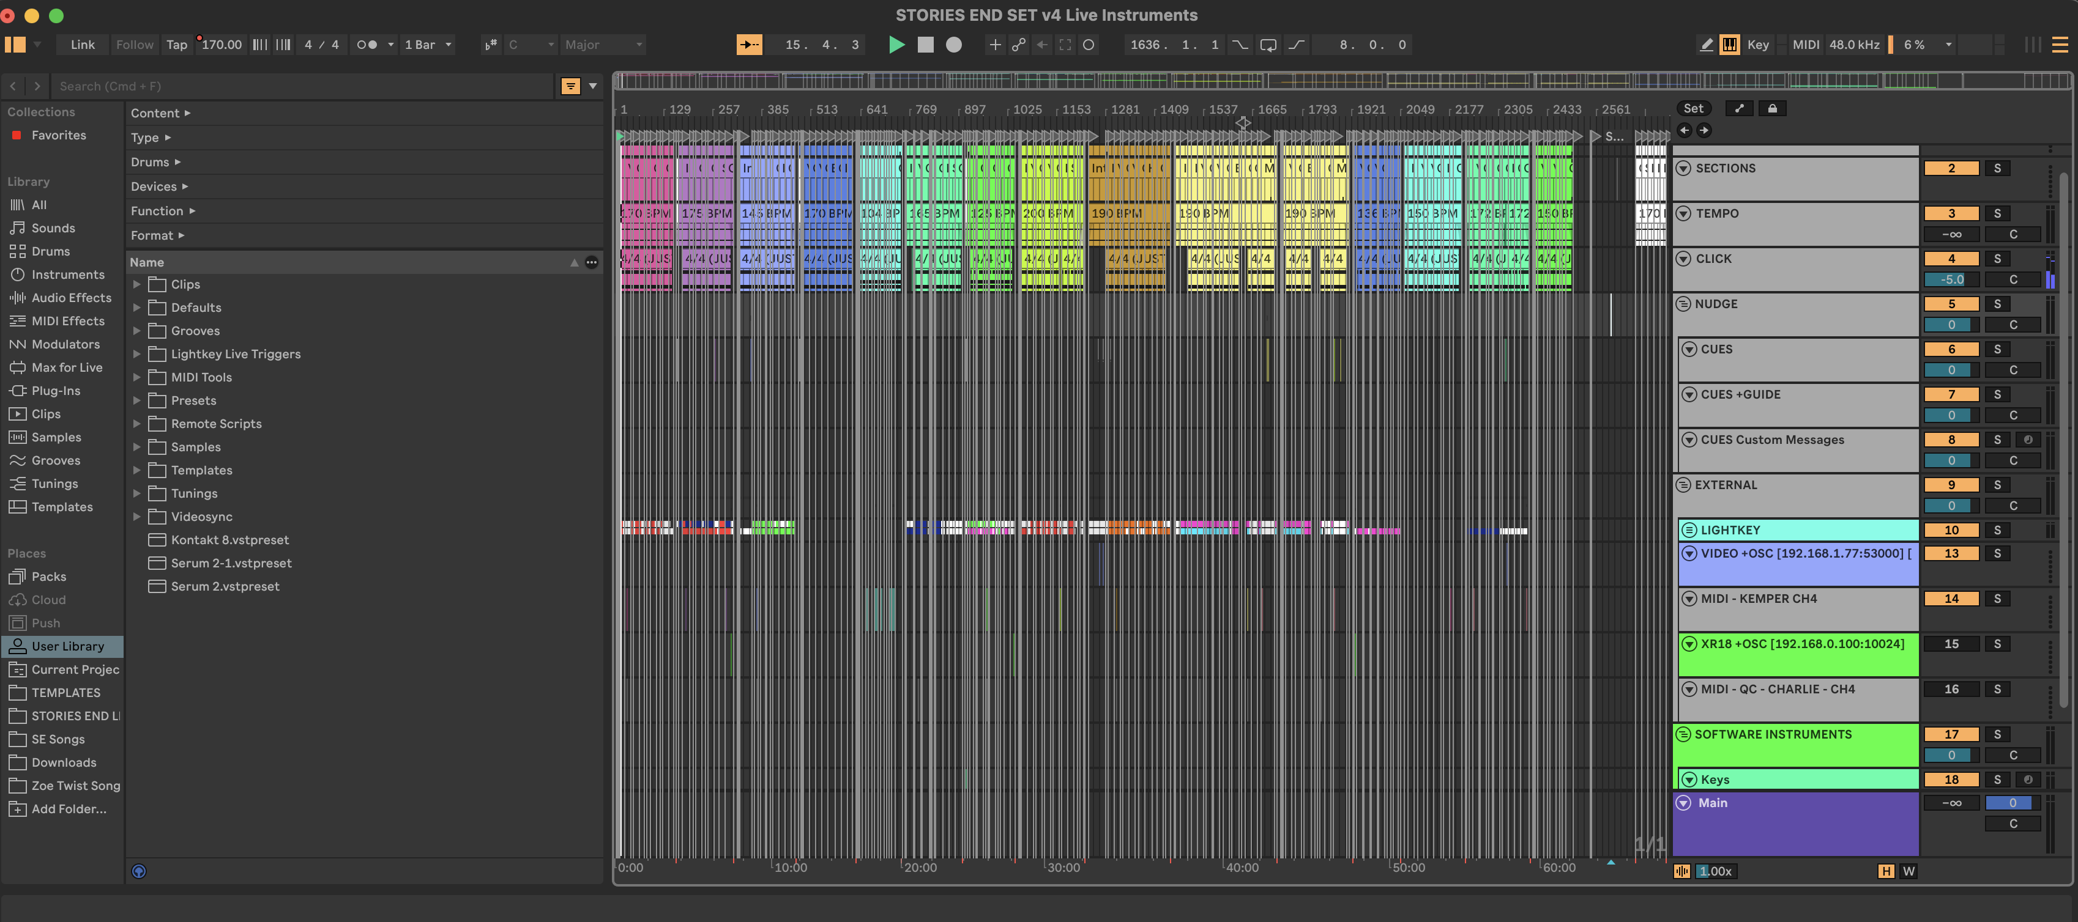Toggle track activator 17 for SOFTWARE INSTRUMENTS

(x=1951, y=734)
